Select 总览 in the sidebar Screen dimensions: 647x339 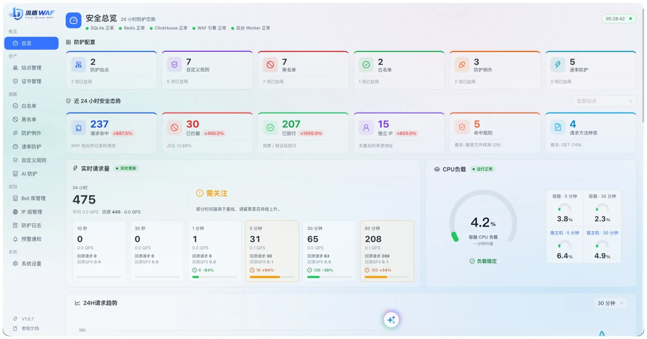point(31,43)
